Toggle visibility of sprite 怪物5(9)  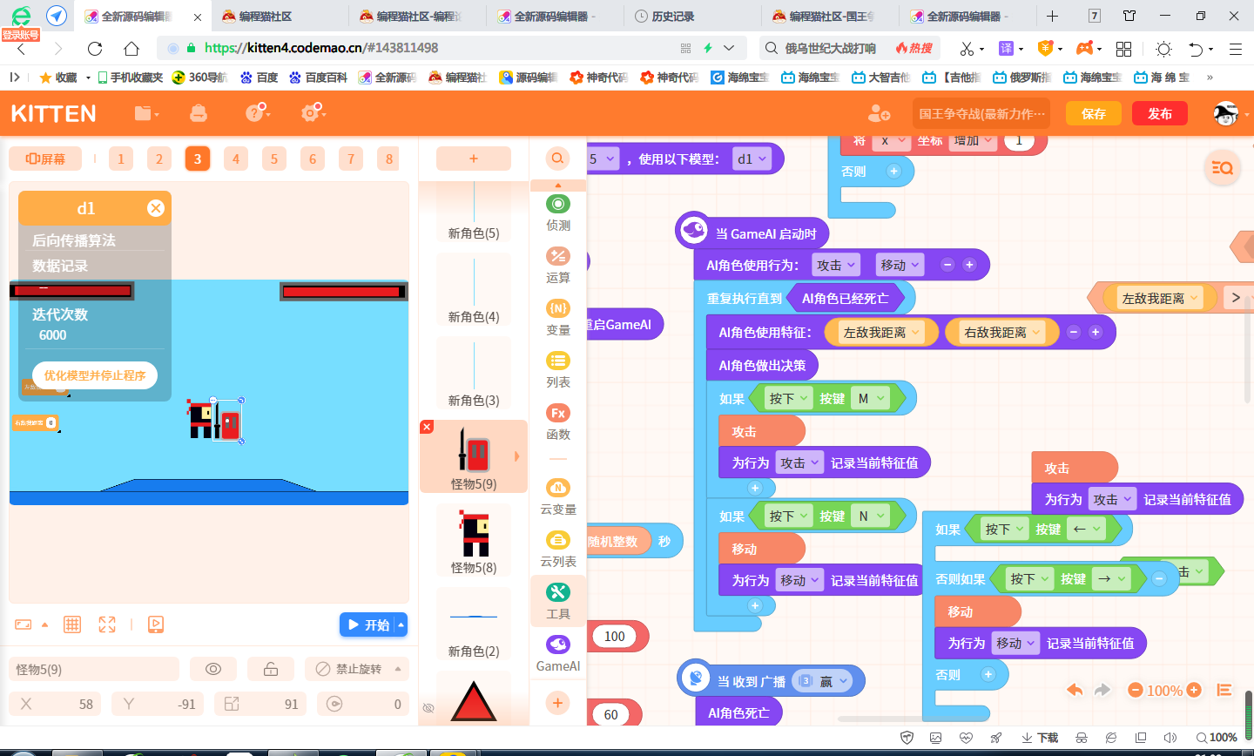click(x=213, y=669)
